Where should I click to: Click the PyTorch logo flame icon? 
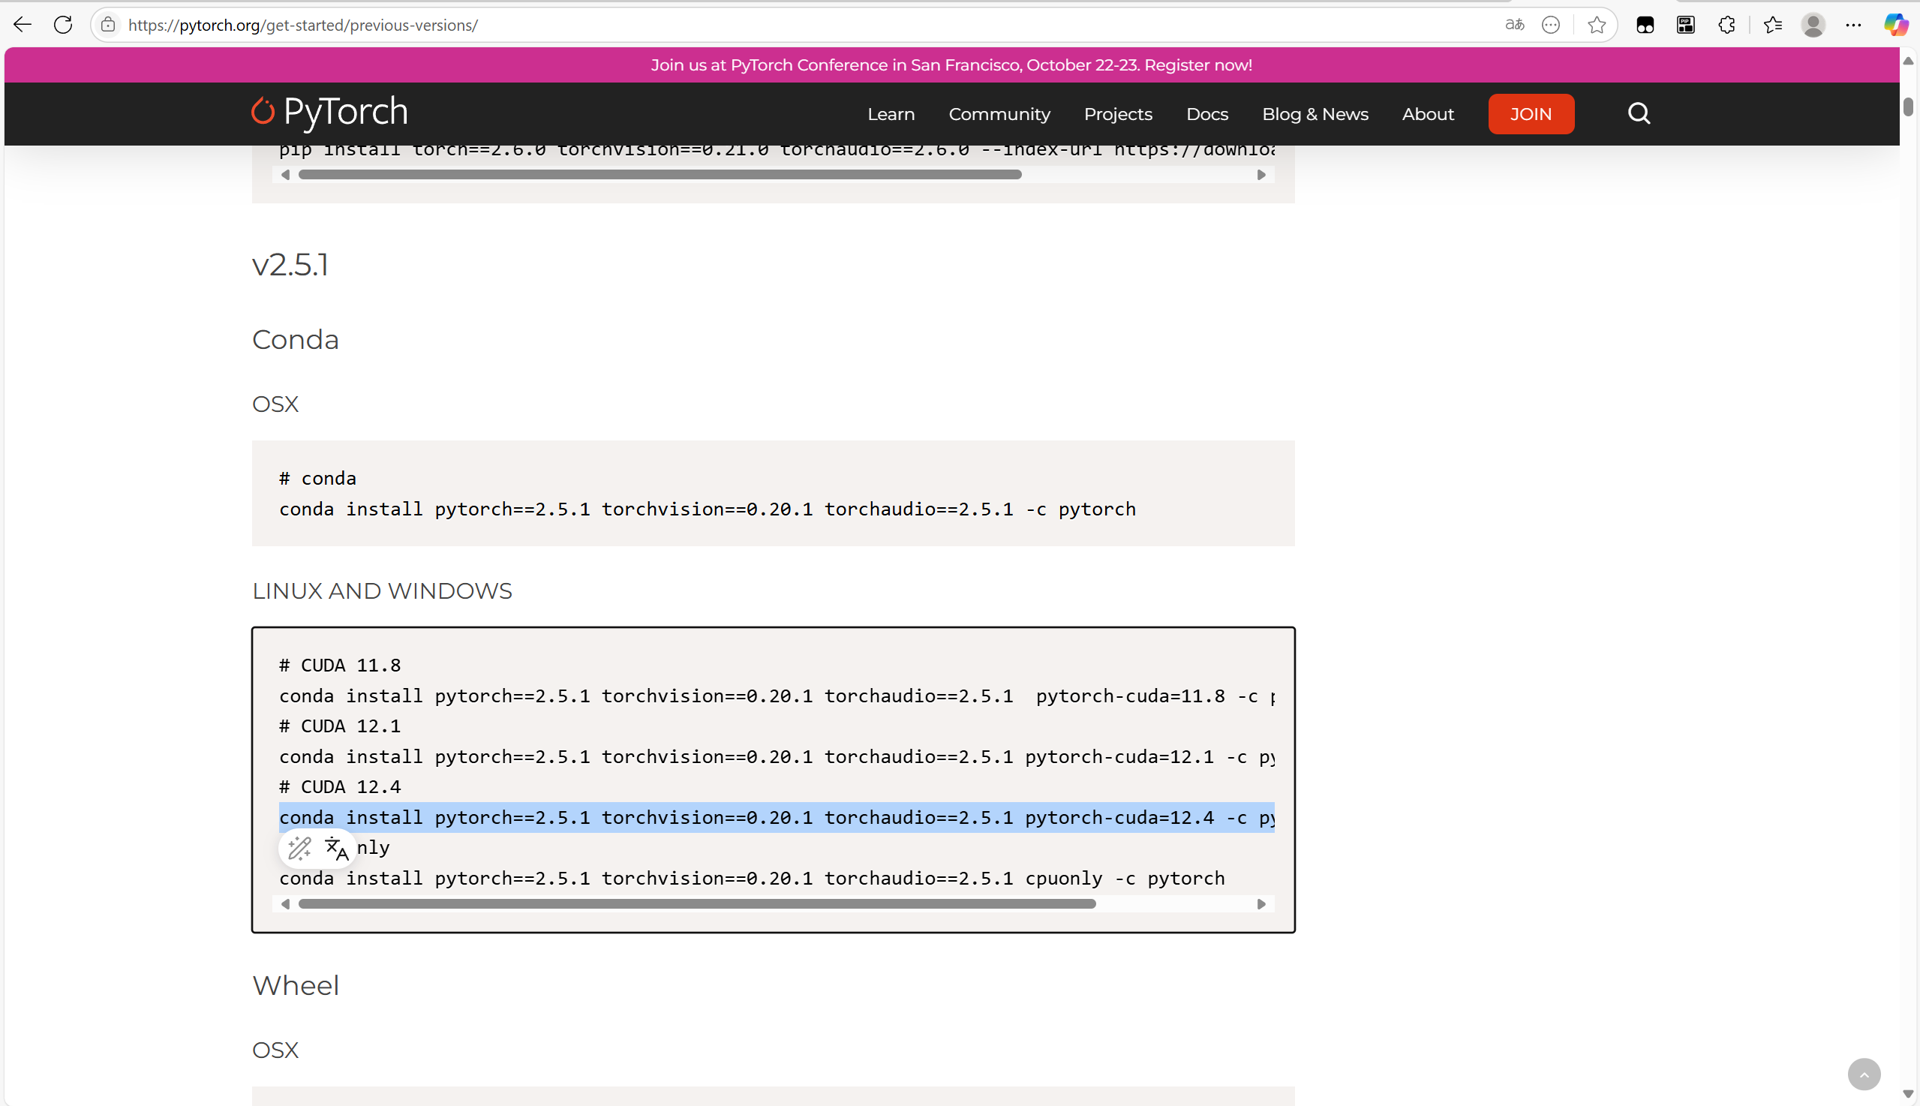point(263,111)
